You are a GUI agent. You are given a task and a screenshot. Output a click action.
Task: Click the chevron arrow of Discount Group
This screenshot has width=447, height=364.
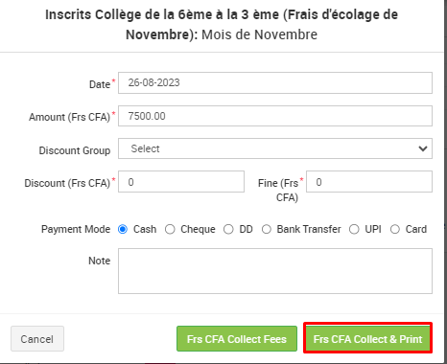(423, 148)
